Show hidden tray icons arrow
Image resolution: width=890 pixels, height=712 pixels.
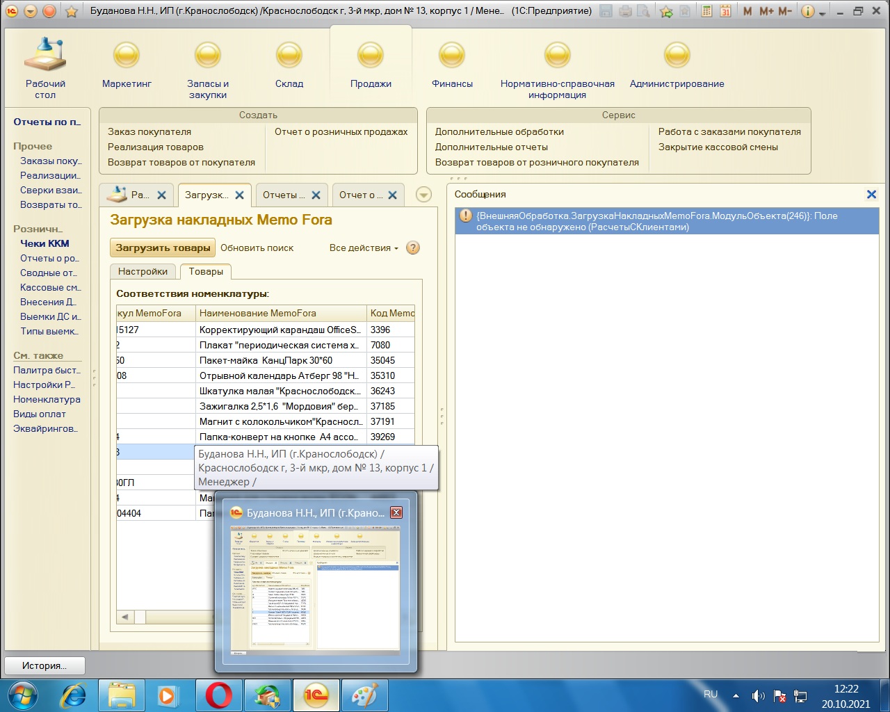point(736,695)
